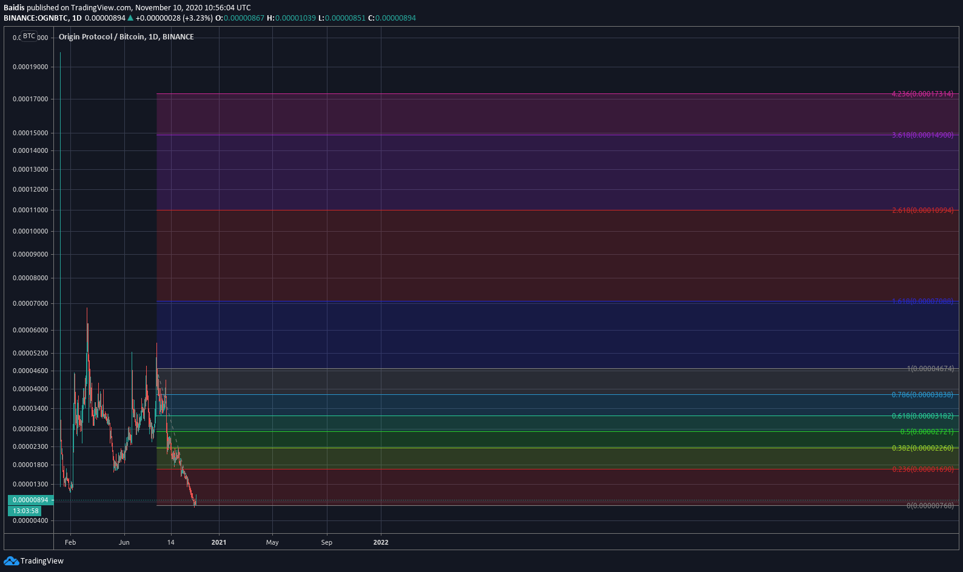
Task: Click the Baidis author name
Action: [x=14, y=8]
